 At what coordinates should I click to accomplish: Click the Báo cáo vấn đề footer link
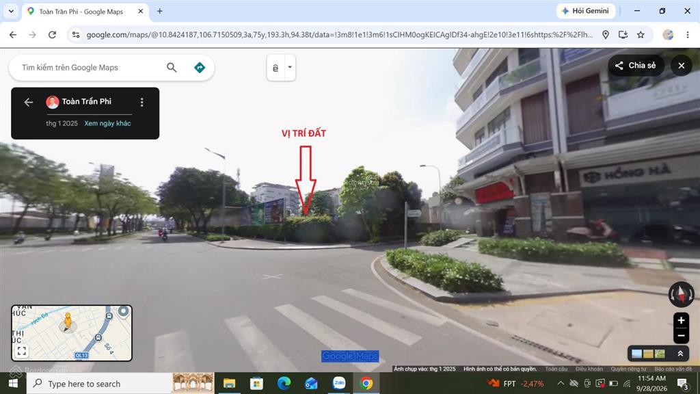[673, 369]
